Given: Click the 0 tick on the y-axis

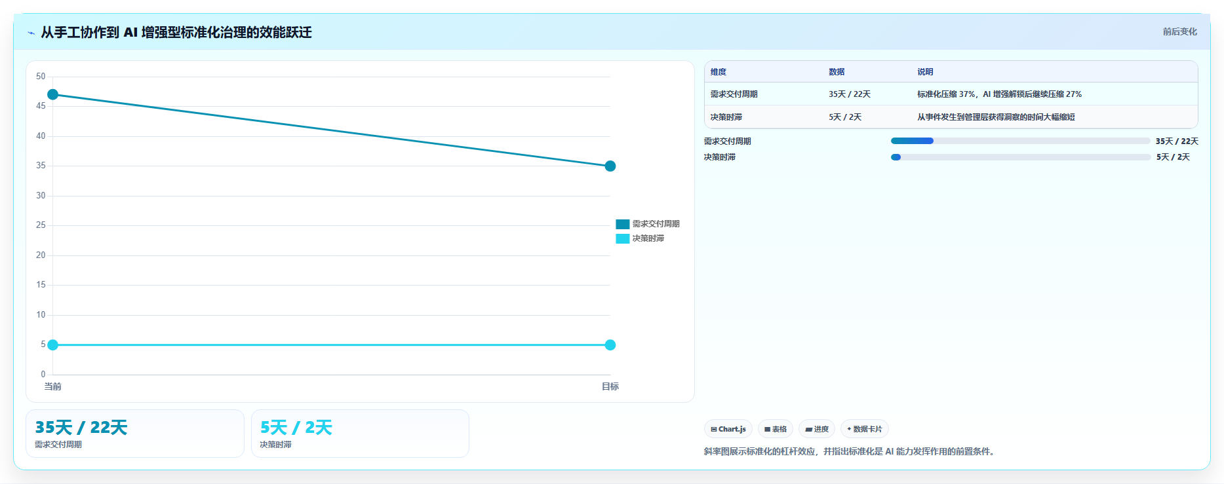Looking at the screenshot, I should point(43,375).
